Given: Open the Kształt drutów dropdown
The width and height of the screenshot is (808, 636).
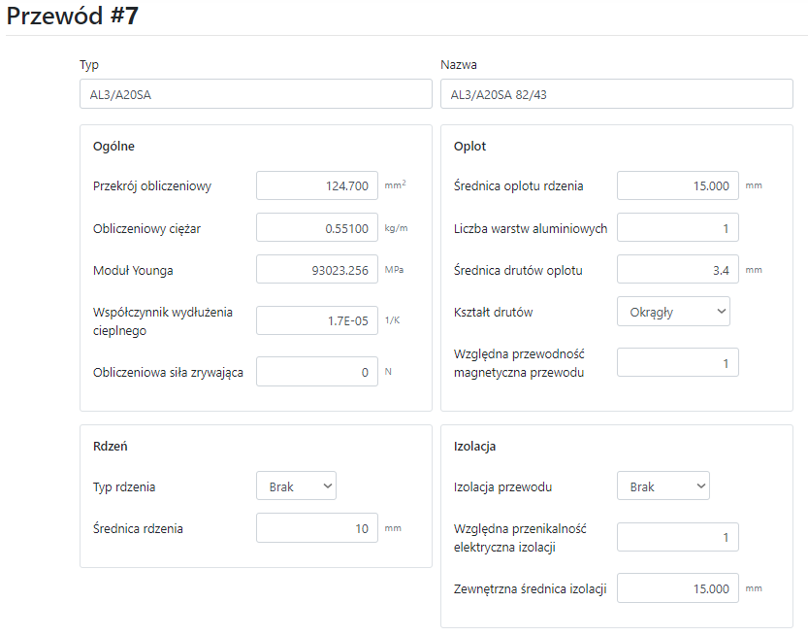Looking at the screenshot, I should [673, 312].
